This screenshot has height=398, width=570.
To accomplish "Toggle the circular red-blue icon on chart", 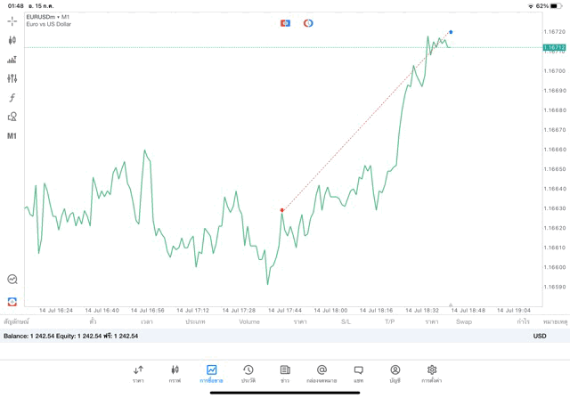I will pyautogui.click(x=308, y=22).
